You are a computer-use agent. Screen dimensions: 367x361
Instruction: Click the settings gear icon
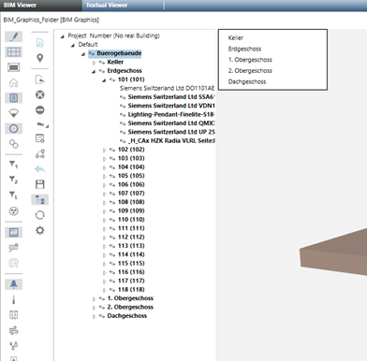click(40, 230)
